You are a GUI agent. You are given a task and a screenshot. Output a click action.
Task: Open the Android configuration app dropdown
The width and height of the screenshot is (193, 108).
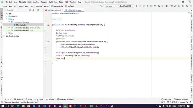point(110,6)
